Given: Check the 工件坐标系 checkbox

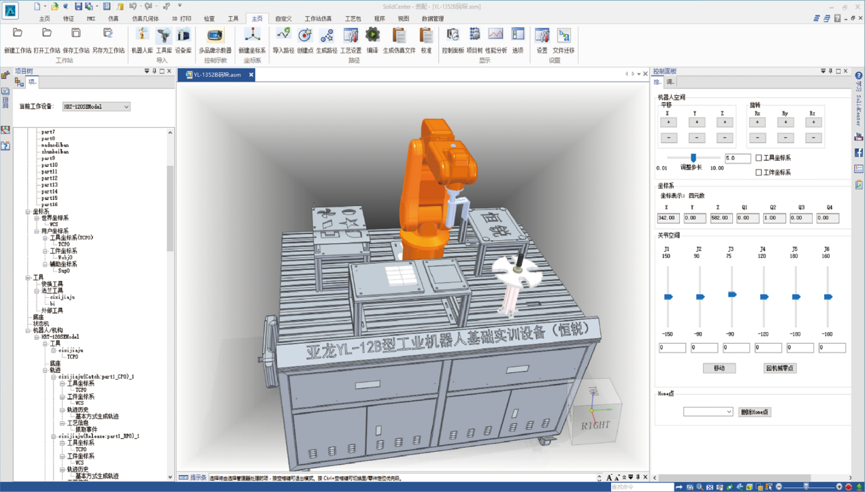Looking at the screenshot, I should click(759, 173).
